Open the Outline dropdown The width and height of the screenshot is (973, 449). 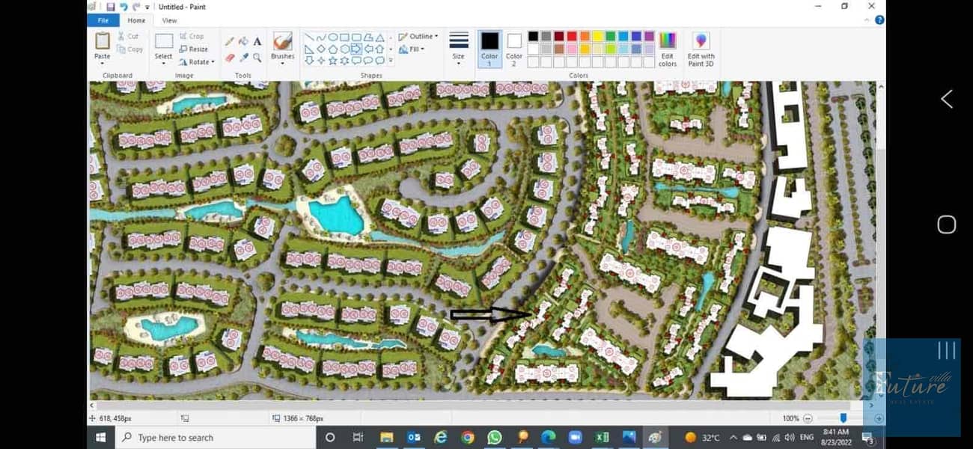point(419,36)
